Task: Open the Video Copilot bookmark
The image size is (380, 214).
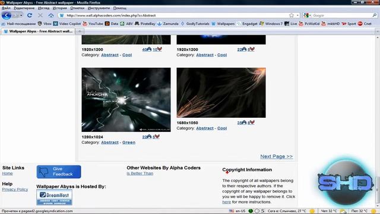Action: (67, 24)
